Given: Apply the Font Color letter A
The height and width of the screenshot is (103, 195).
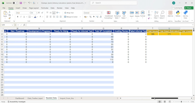Looking at the screenshot, I should click(40, 17).
